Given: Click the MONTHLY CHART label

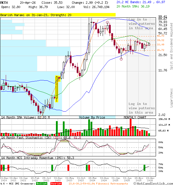Looking at the screenshot, I should point(135,117).
